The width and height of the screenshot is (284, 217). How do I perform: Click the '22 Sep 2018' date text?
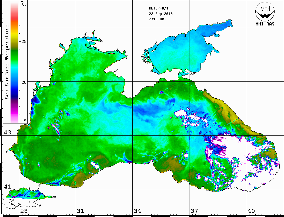[161, 14]
